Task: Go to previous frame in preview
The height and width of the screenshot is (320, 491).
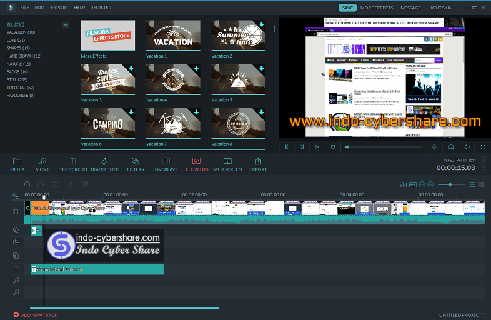Action: point(287,147)
